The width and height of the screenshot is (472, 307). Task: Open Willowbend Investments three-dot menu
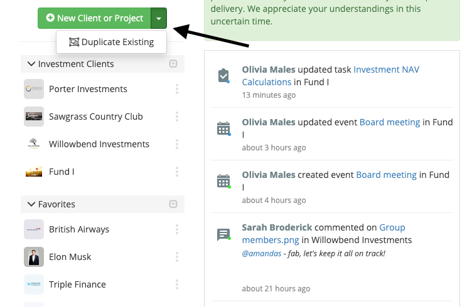point(177,144)
